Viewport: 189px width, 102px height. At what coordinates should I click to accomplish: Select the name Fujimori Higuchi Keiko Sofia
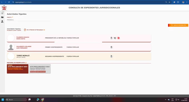point(23,38)
